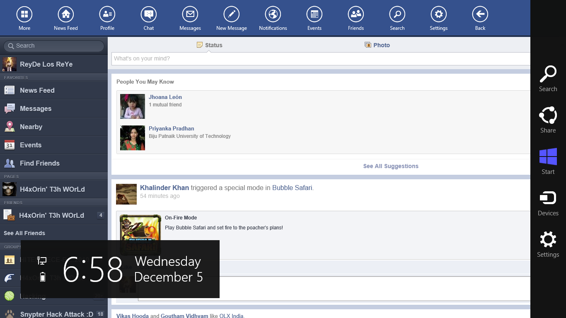Click the Nearby map pin icon
Viewport: 566px width, 318px height.
pos(10,127)
